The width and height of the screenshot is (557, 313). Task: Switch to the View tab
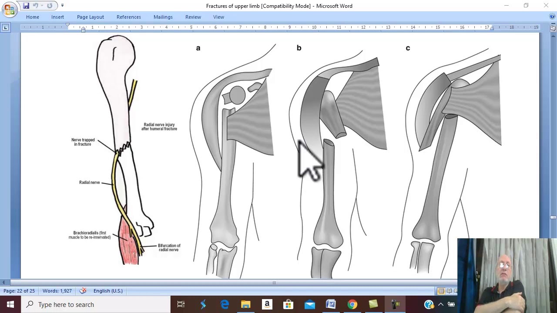[x=218, y=17]
